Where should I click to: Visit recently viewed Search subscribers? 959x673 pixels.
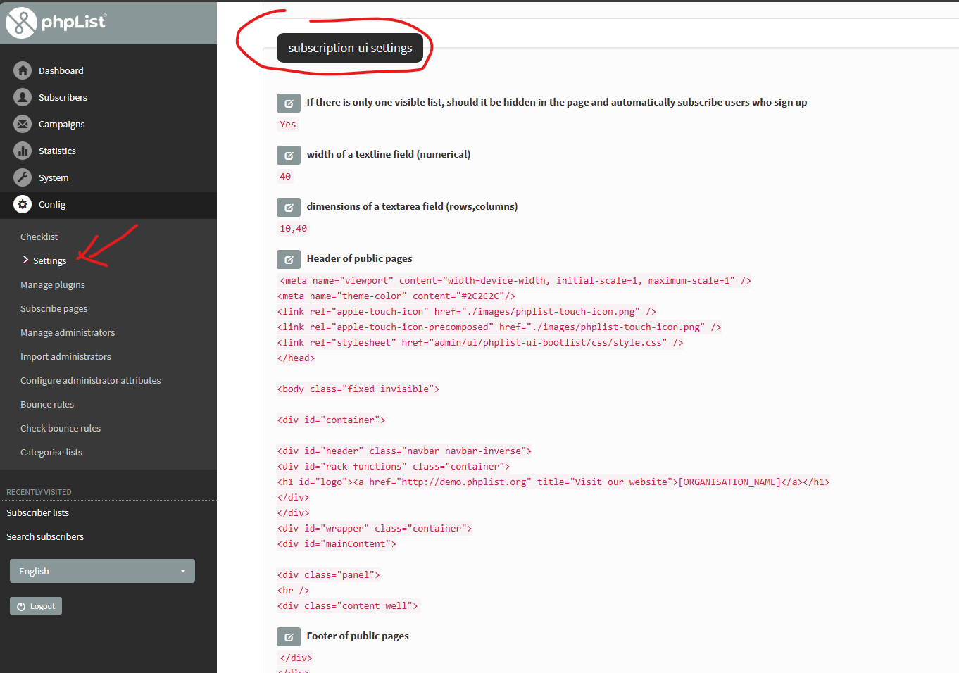[x=45, y=536]
